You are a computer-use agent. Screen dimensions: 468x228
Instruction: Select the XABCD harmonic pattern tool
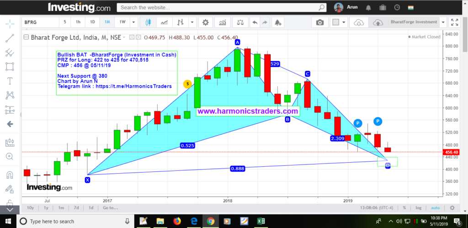pyautogui.click(x=10, y=95)
